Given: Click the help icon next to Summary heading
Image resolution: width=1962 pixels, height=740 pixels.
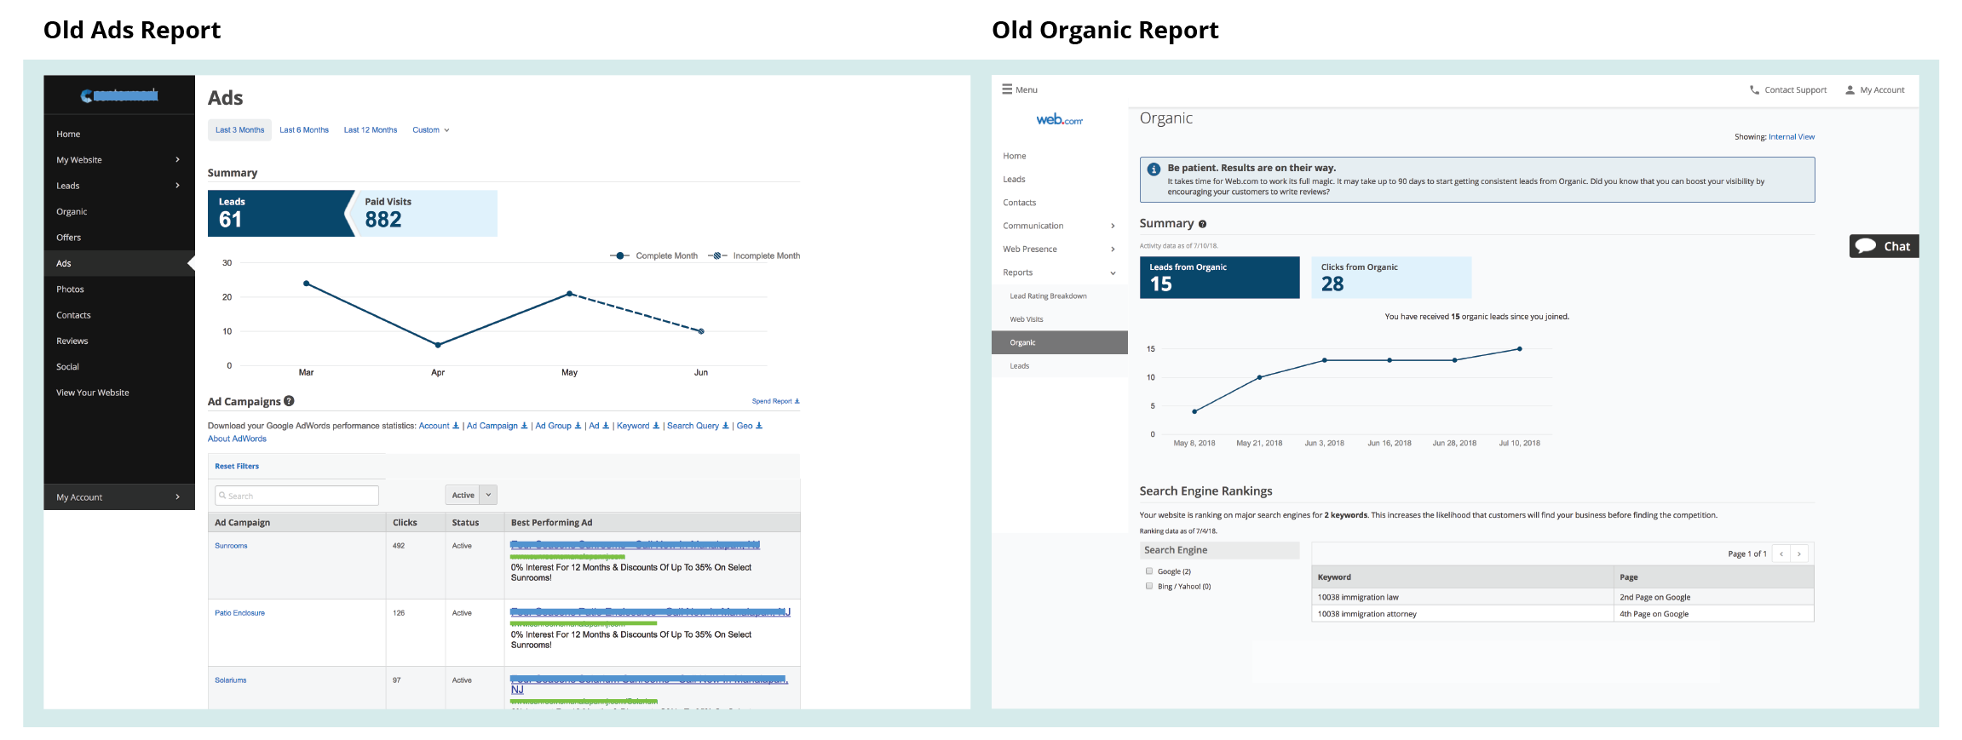Looking at the screenshot, I should [1202, 224].
